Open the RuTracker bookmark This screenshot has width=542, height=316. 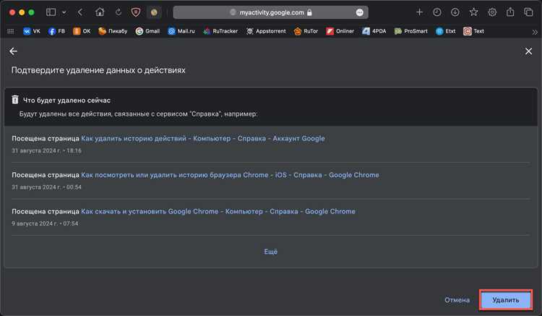[220, 31]
